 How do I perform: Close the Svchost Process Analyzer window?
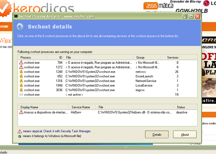click(x=198, y=16)
